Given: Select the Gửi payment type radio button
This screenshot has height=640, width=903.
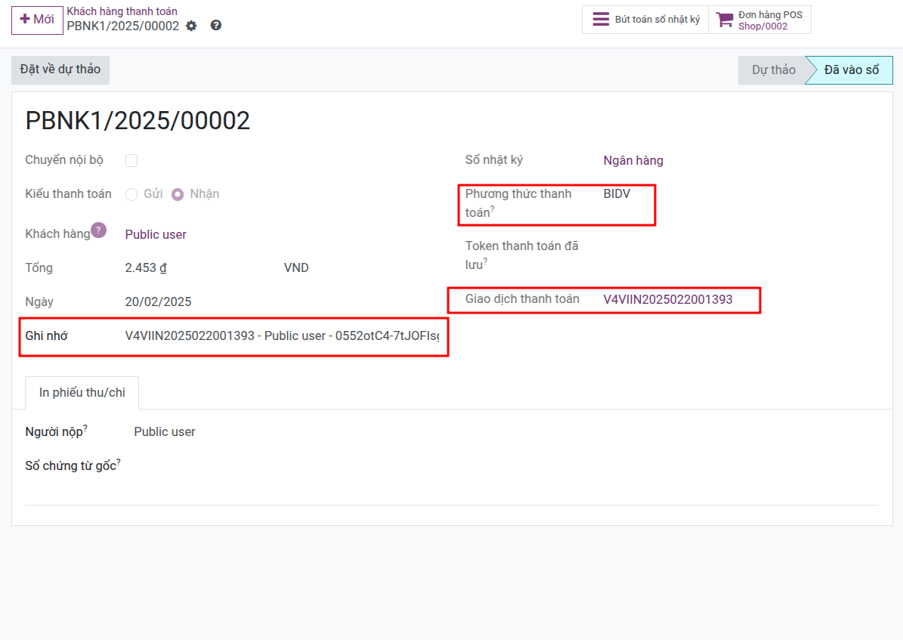Looking at the screenshot, I should 131,194.
